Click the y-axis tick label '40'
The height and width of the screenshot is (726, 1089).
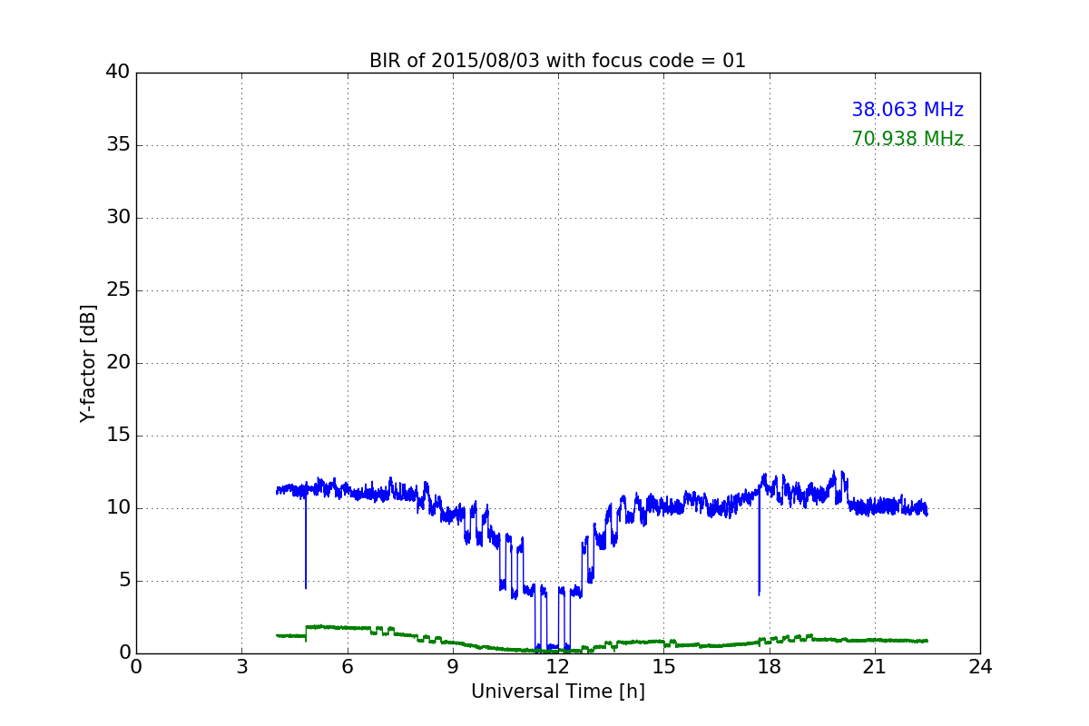[118, 73]
